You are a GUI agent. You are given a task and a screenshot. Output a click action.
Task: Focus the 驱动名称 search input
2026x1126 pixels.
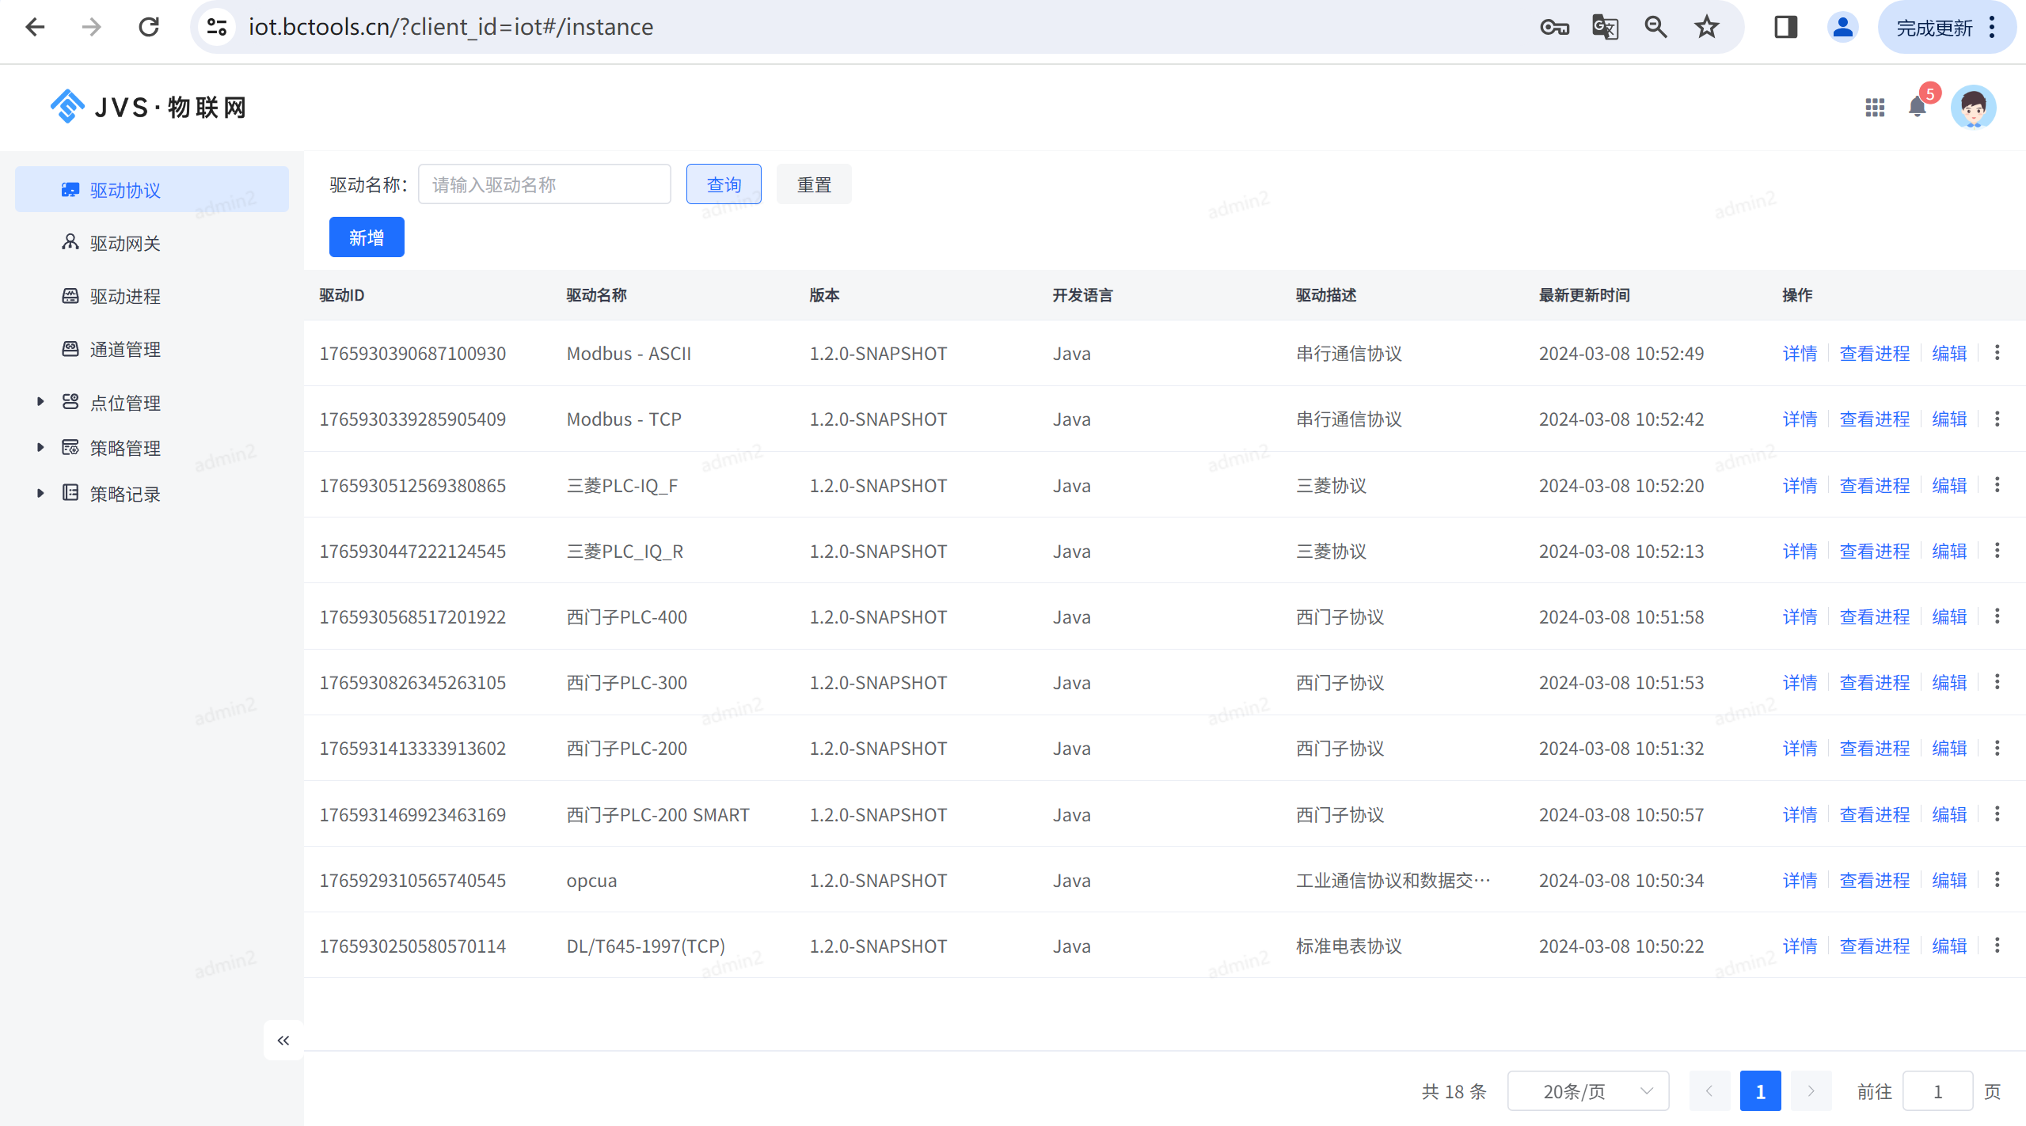click(545, 184)
